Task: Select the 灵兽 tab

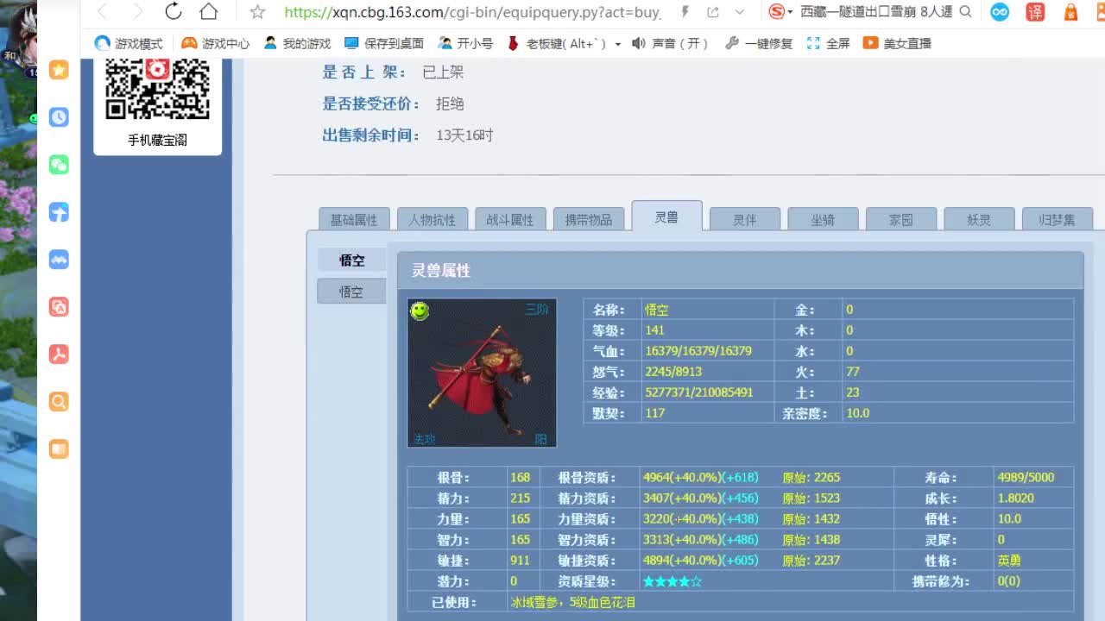Action: [666, 216]
